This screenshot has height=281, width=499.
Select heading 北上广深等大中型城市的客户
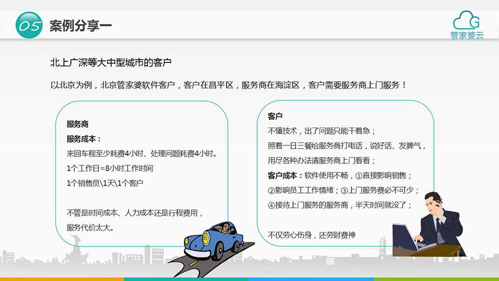pyautogui.click(x=111, y=62)
